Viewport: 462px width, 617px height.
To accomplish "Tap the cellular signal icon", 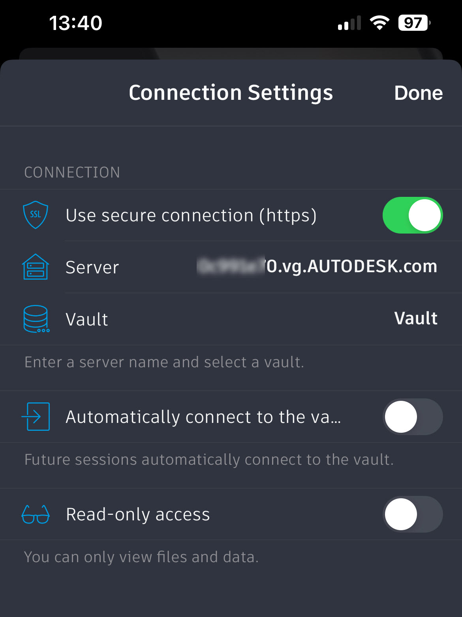I will (x=350, y=22).
